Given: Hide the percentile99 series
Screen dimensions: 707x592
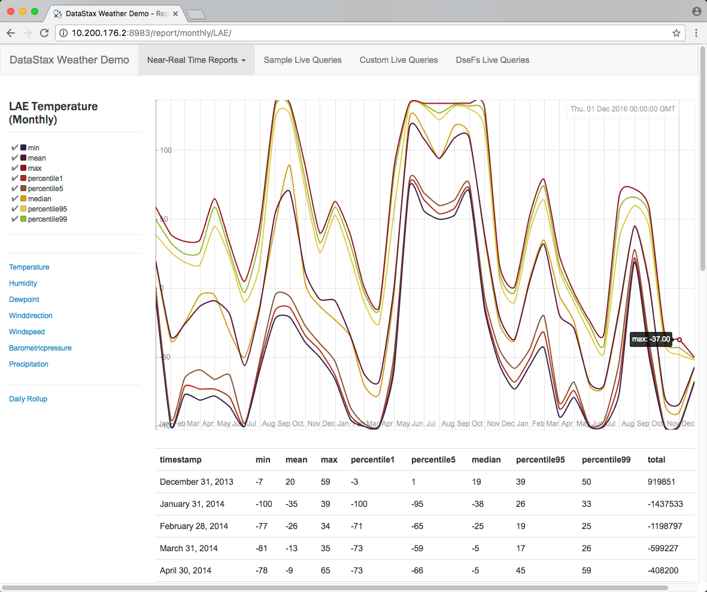Looking at the screenshot, I should click(15, 219).
